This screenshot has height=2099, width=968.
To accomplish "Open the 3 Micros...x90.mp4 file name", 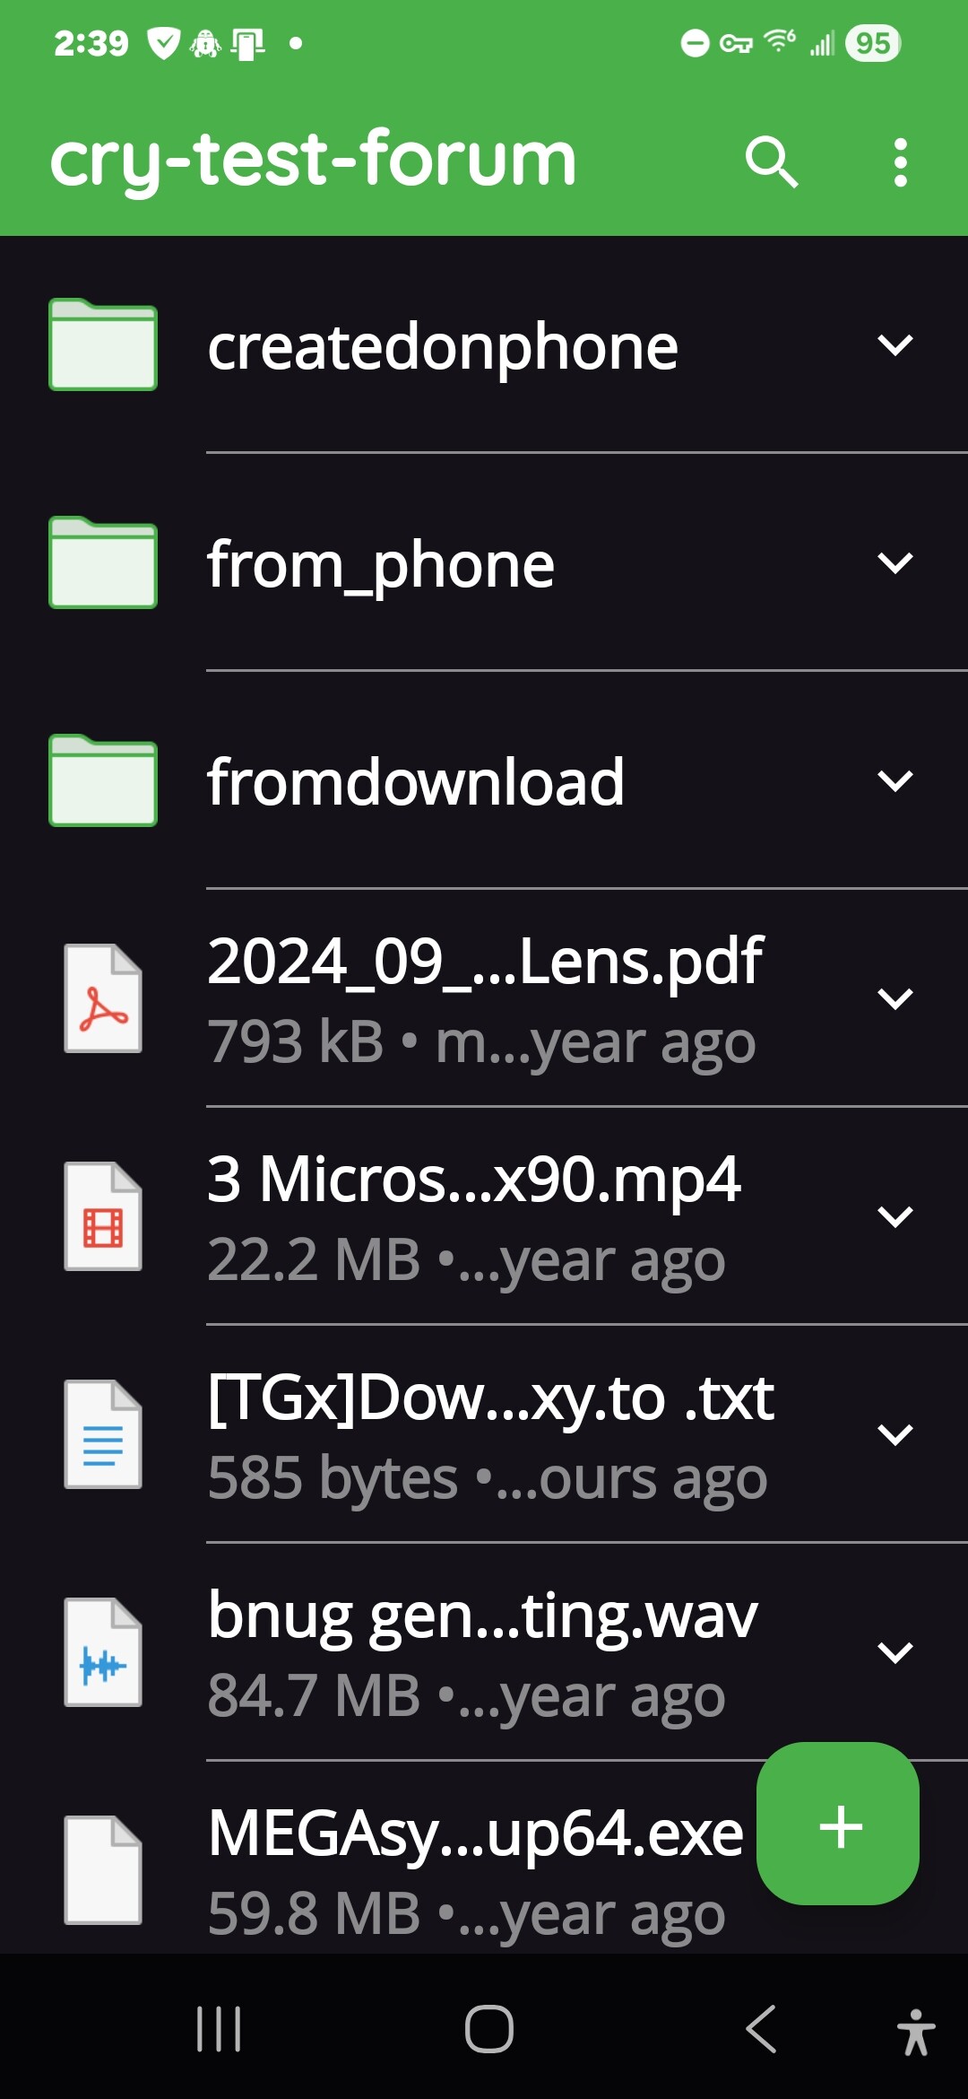I will [x=473, y=1179].
